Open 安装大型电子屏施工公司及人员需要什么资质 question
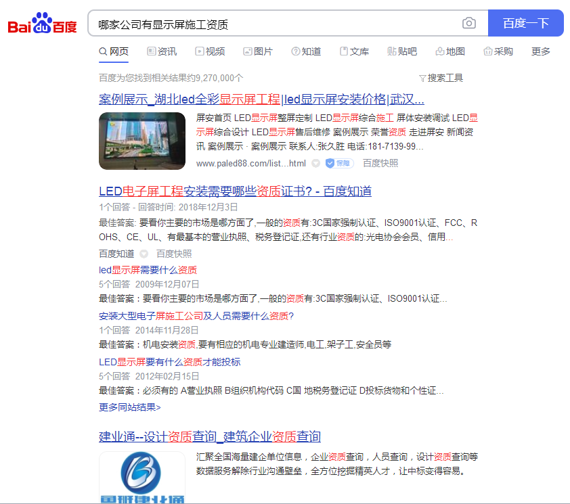 click(196, 316)
